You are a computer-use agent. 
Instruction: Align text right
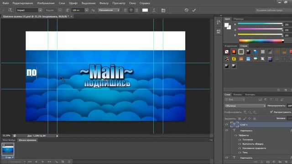click(136, 10)
